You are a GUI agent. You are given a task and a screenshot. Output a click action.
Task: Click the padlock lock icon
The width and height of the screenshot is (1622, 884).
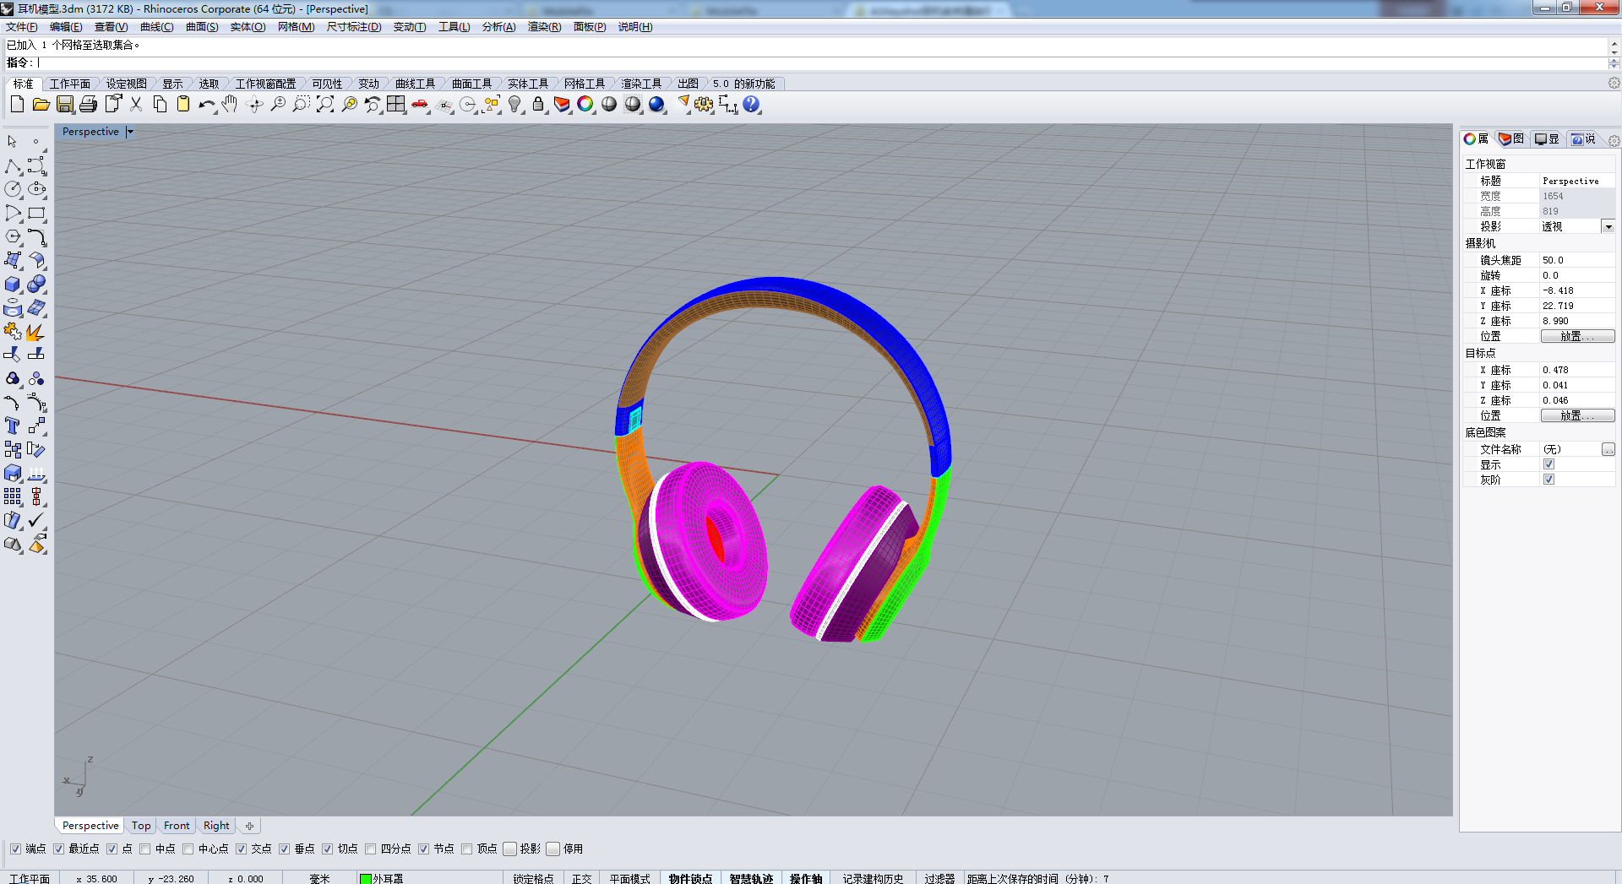pyautogui.click(x=538, y=104)
